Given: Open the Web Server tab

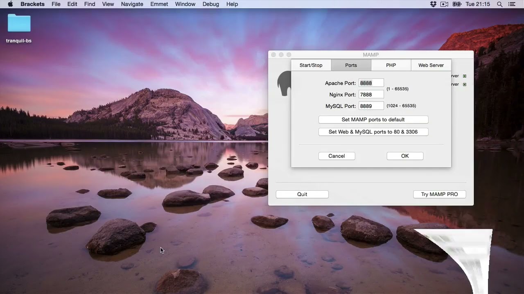Looking at the screenshot, I should (x=431, y=65).
